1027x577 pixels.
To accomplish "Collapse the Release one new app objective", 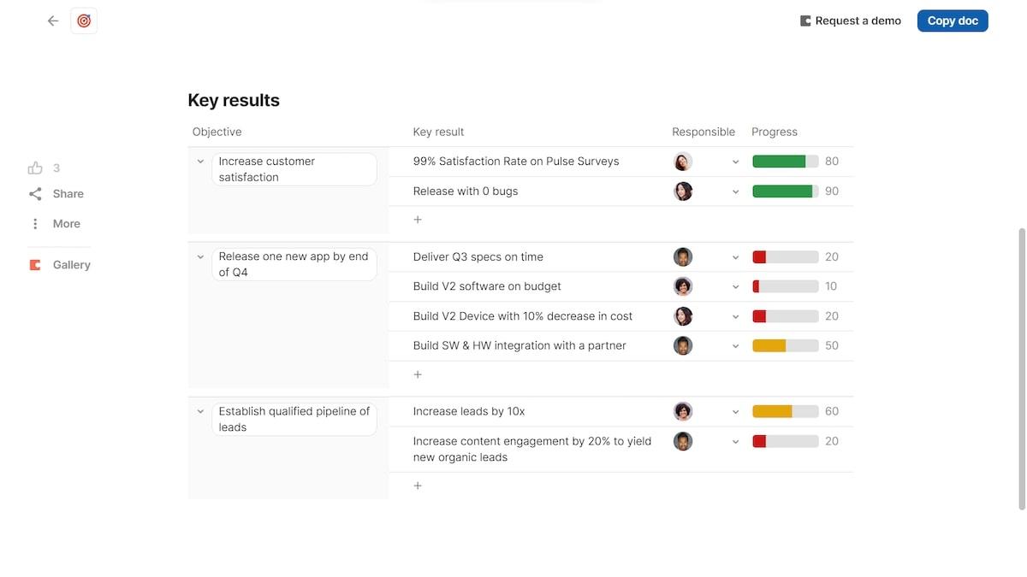I will point(200,256).
